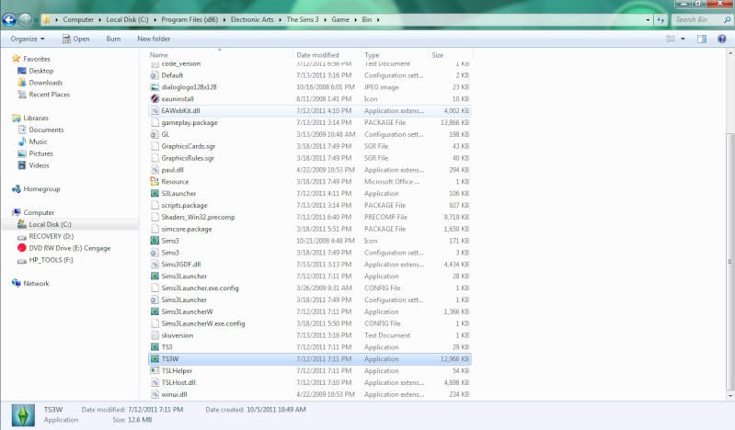Image resolution: width=735 pixels, height=430 pixels.
Task: Open the Pictures library
Action: [40, 153]
